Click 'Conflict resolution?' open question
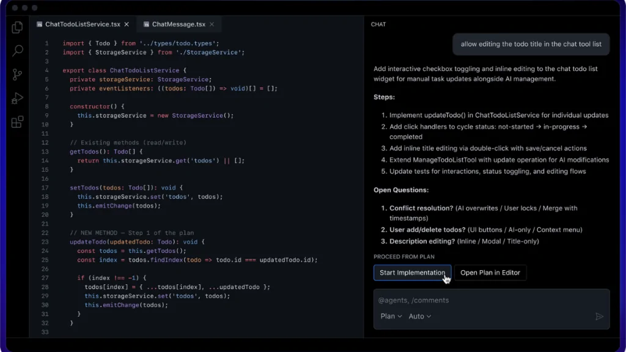The height and width of the screenshot is (352, 626). click(421, 208)
